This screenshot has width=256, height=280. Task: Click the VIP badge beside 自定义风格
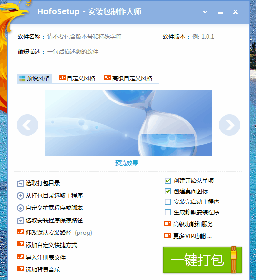tap(62, 77)
